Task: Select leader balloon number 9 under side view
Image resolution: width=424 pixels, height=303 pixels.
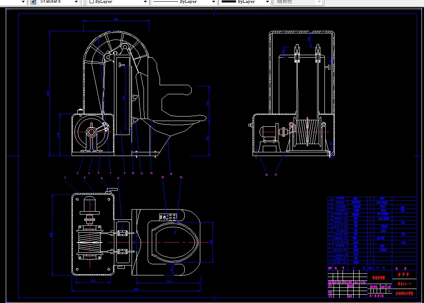Action: [124, 173]
